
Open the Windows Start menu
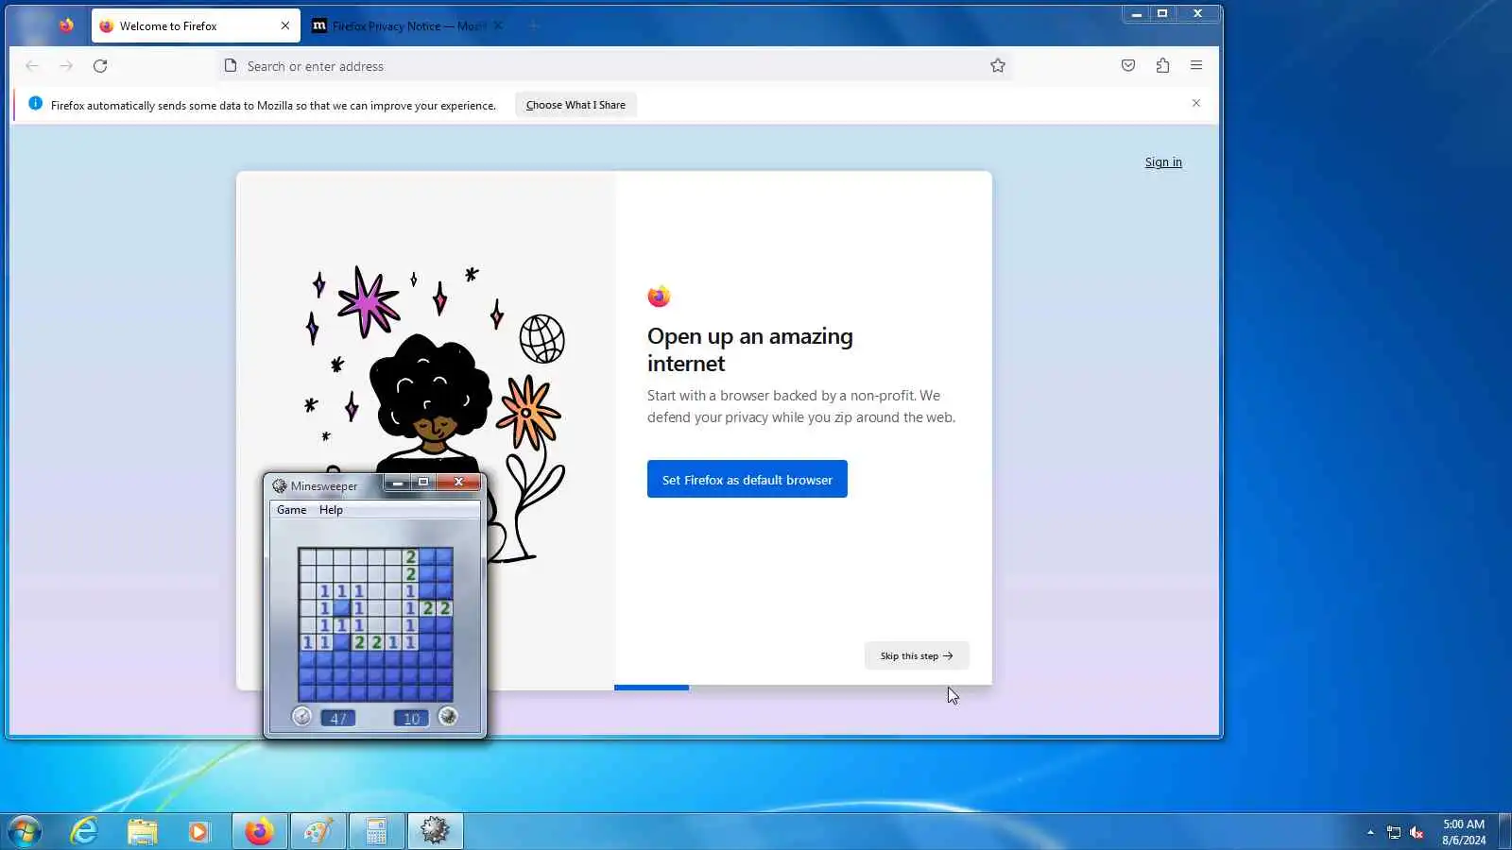coord(25,831)
